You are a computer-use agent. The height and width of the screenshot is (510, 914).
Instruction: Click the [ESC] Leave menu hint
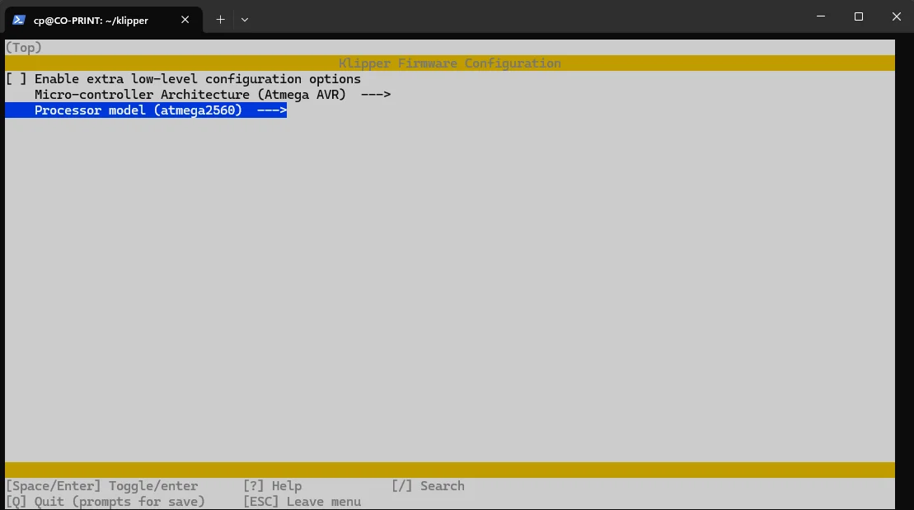(x=302, y=501)
